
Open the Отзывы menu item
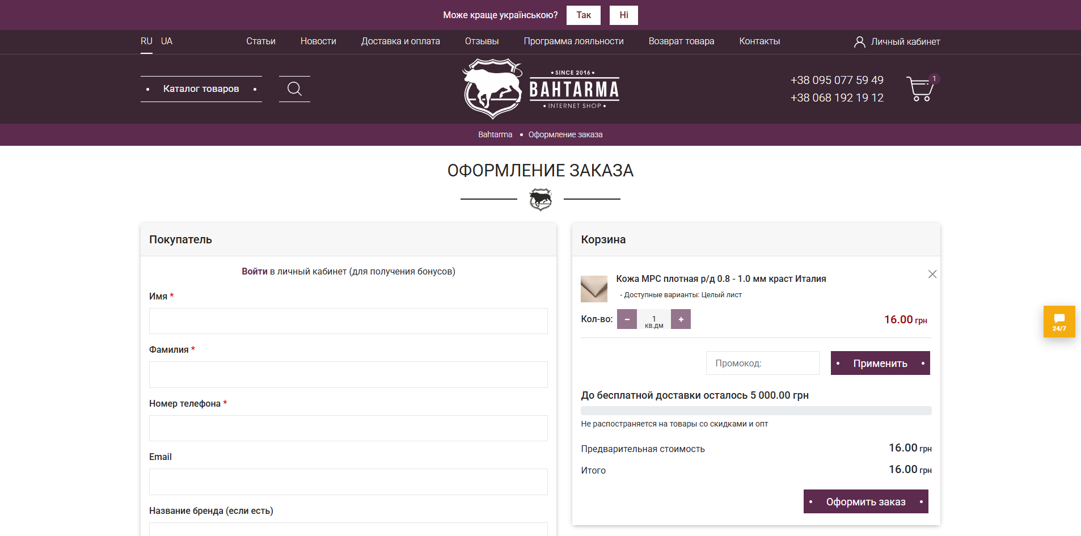pyautogui.click(x=482, y=41)
